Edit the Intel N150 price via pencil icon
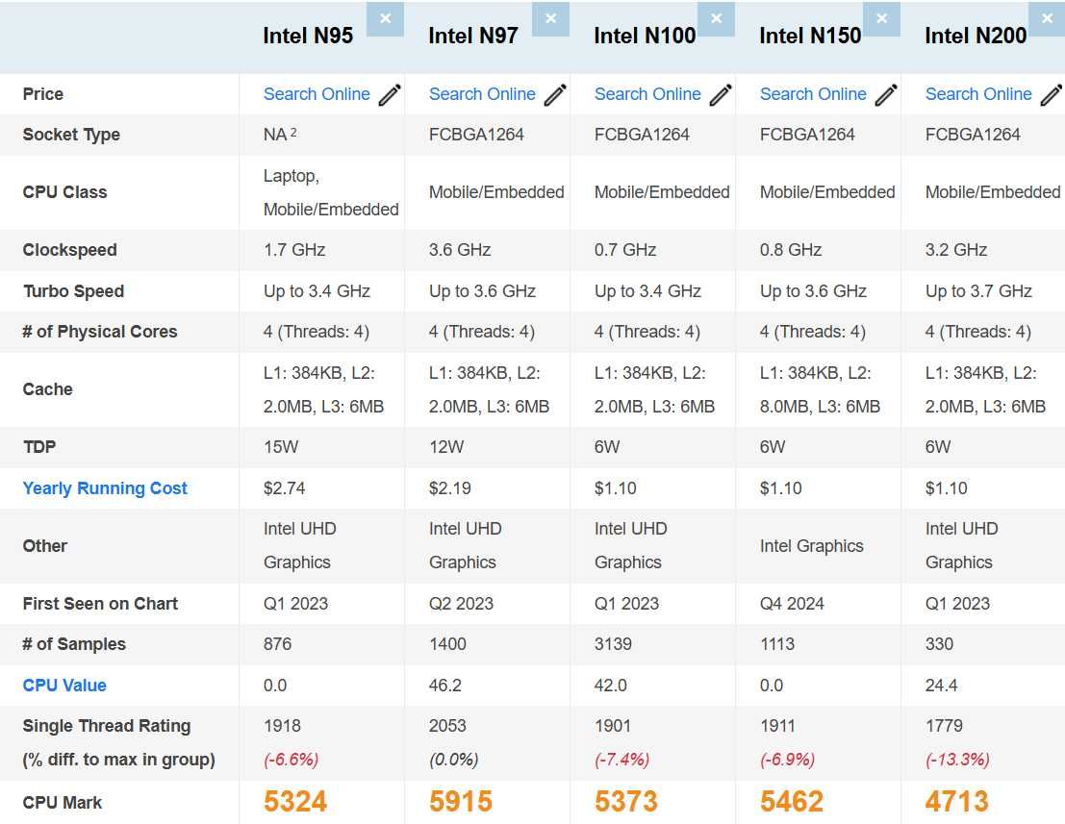Screen dimensions: 1065x824 [x=886, y=94]
